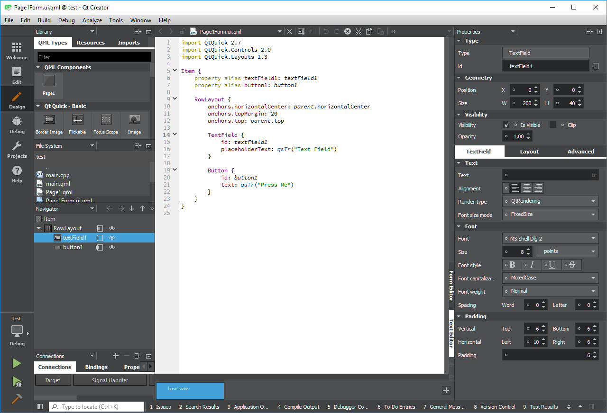
Task: Enable the Clip checkbox
Action: tap(552, 125)
